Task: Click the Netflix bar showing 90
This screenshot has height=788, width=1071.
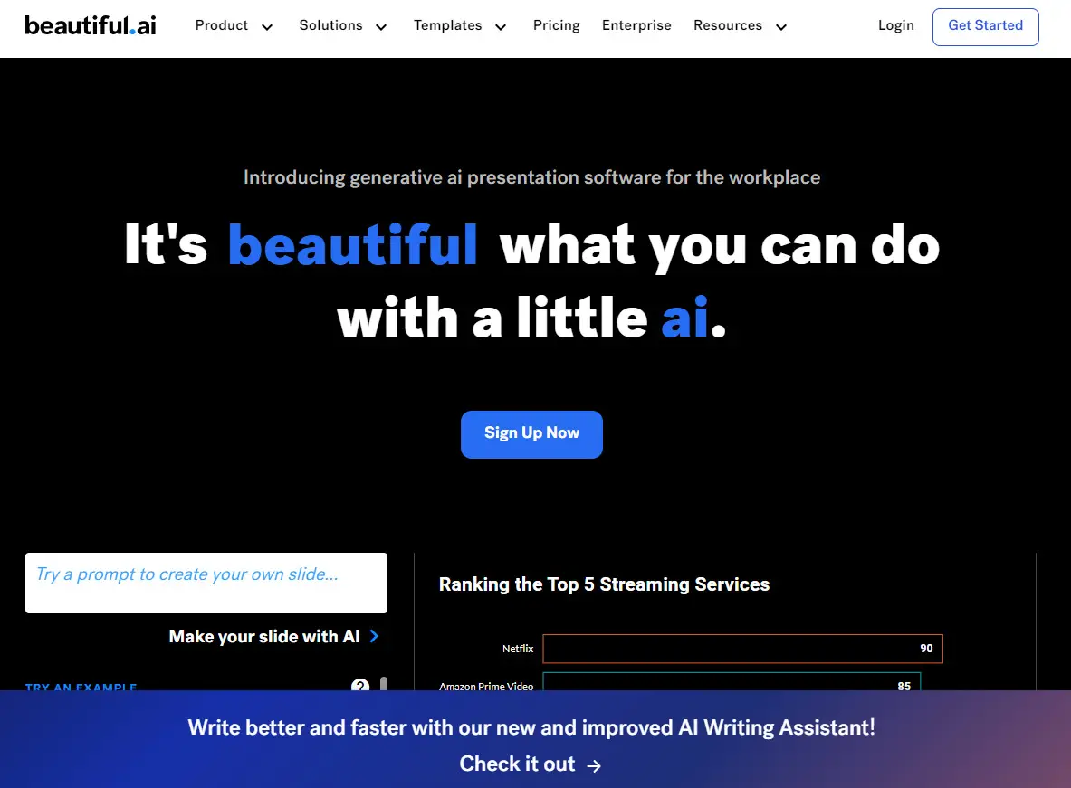Action: coord(742,649)
